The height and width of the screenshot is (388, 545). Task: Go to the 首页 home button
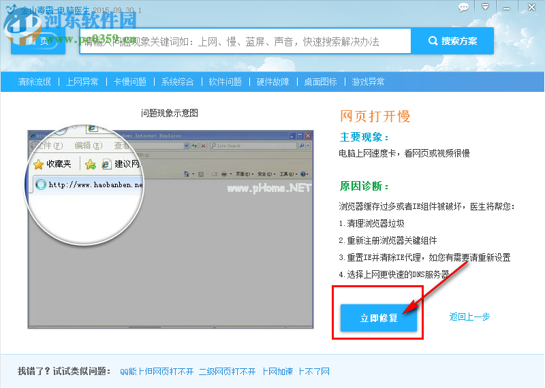pos(38,41)
